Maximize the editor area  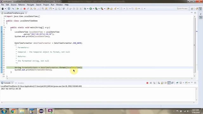[x=195, y=13]
